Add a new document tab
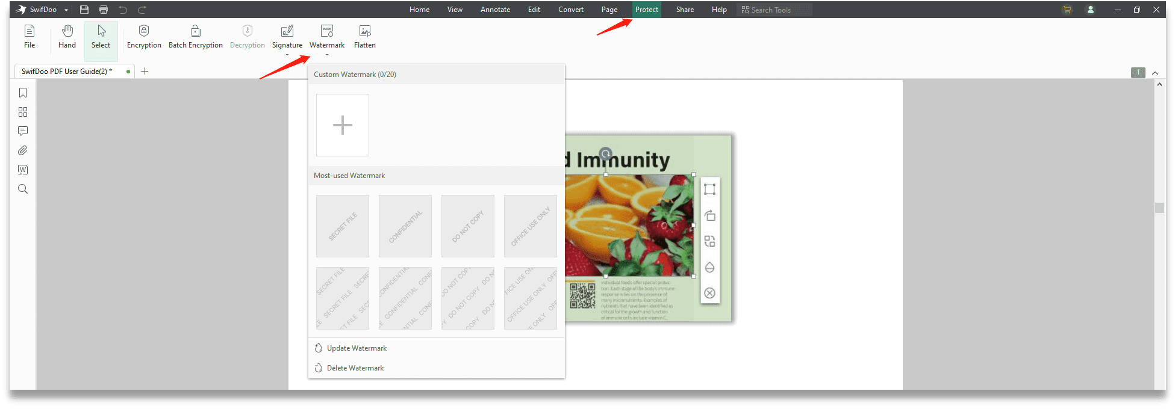Viewport: 1175px width, 409px height. [x=145, y=71]
